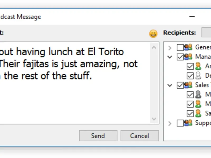The width and height of the screenshot is (211, 158).
Task: Select the offline white user icon under Management
Action: point(198,76)
